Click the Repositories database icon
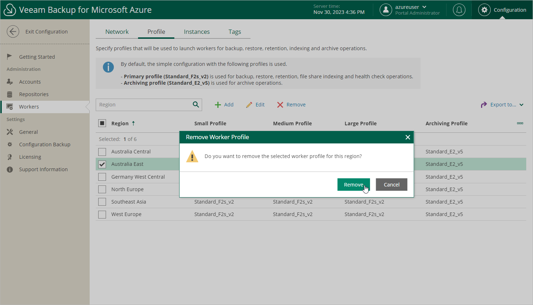This screenshot has height=305, width=533. [x=10, y=94]
